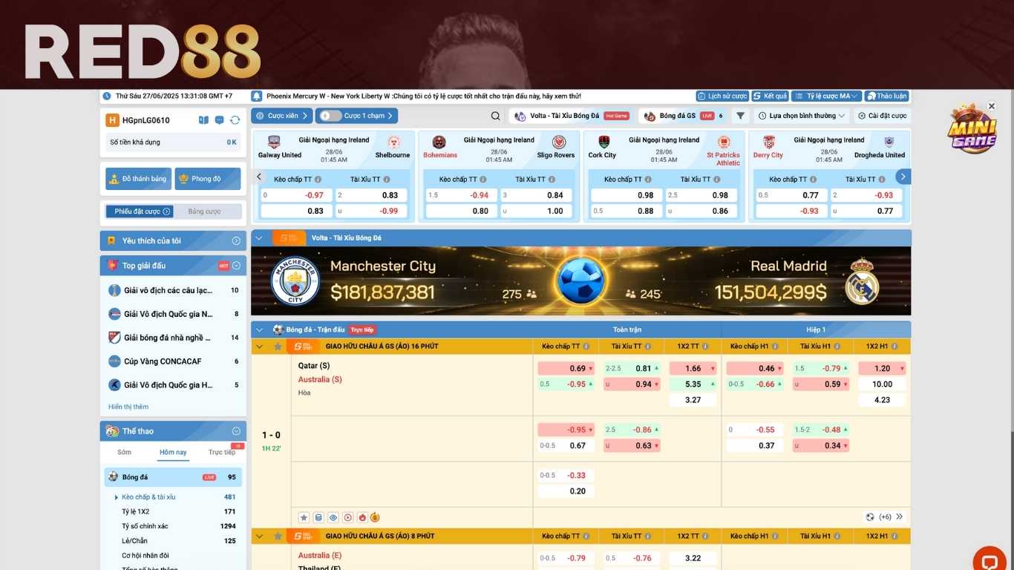Click info icon next to Kèo chấp H1 header in 16 PHÚT

point(774,347)
